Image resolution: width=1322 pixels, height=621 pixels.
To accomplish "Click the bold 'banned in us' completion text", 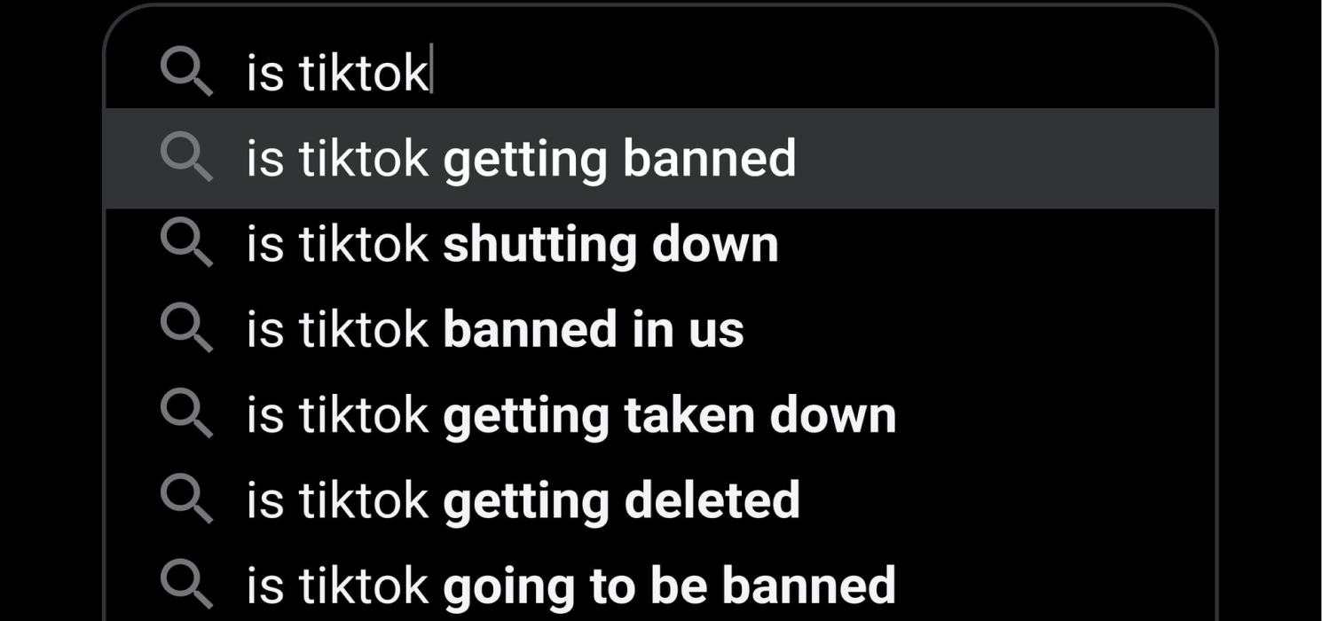I will click(x=593, y=329).
